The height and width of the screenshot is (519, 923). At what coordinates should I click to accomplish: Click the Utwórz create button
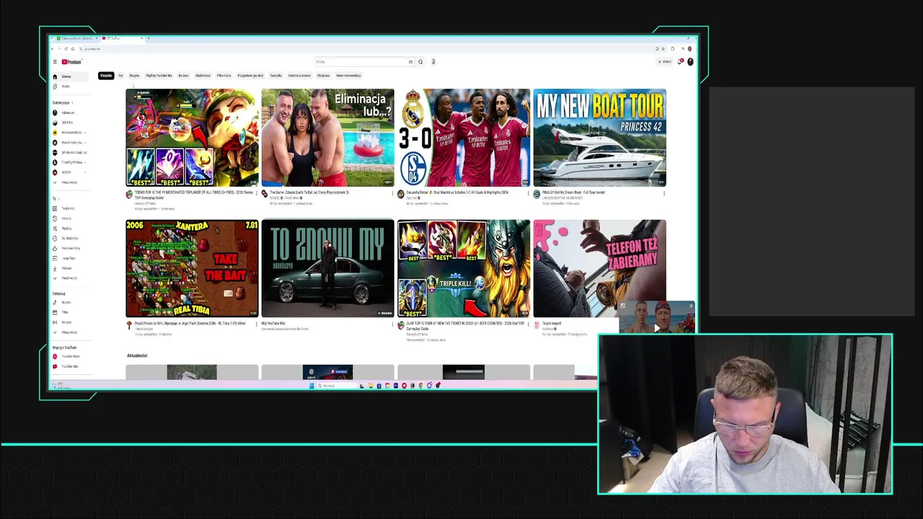tap(665, 62)
